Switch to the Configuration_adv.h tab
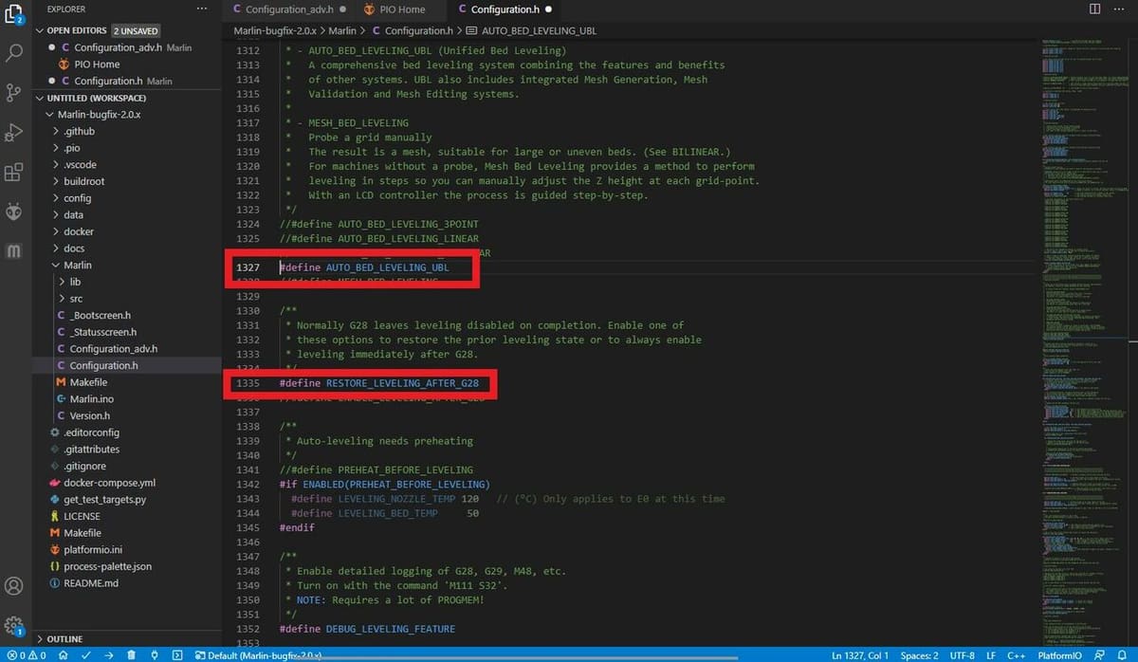 point(288,9)
